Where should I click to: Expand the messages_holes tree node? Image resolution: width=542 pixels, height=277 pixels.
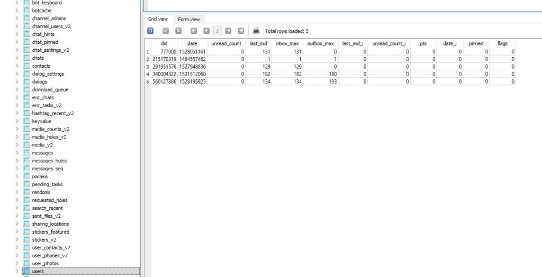pyautogui.click(x=17, y=161)
